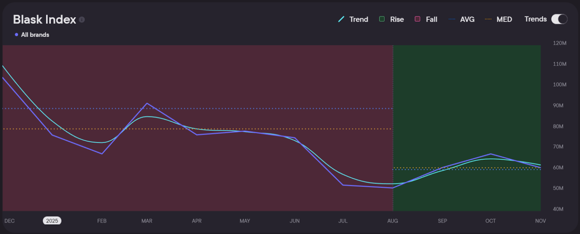The width and height of the screenshot is (580, 234).
Task: Click the Blask Index title
Action: [44, 20]
